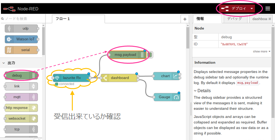Image resolution: width=275 pixels, height=140 pixels.
Task: Click the dashboard node lower output port
Action: click(138, 80)
